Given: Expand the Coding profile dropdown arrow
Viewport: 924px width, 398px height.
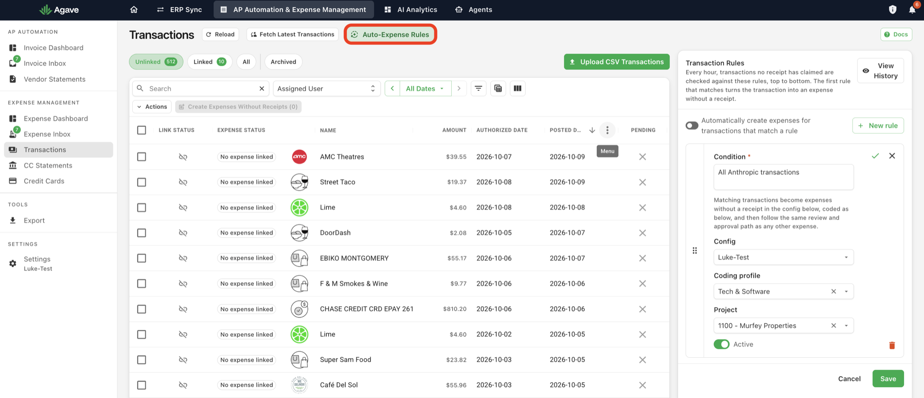Looking at the screenshot, I should coord(846,292).
